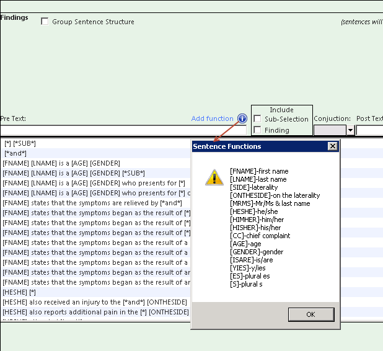Click '[ES]-plural es' in the dialog
This screenshot has width=383, height=351.
[x=250, y=276]
